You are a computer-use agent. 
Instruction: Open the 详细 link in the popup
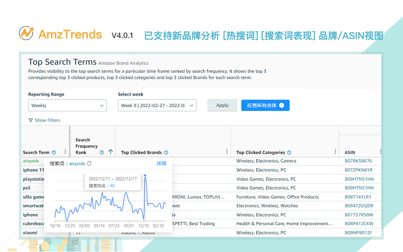coord(161,163)
